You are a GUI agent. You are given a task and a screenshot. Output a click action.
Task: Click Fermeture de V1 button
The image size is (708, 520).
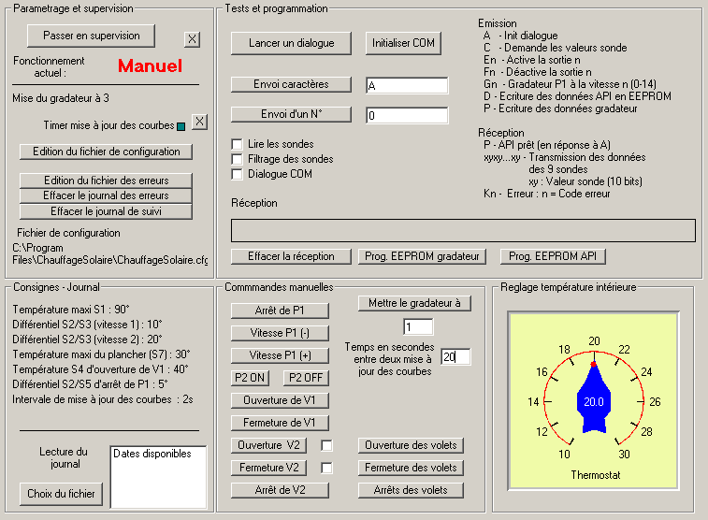click(x=280, y=423)
